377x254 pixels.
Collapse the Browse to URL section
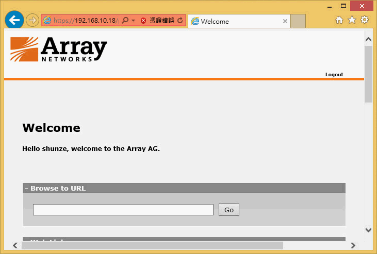pos(26,188)
